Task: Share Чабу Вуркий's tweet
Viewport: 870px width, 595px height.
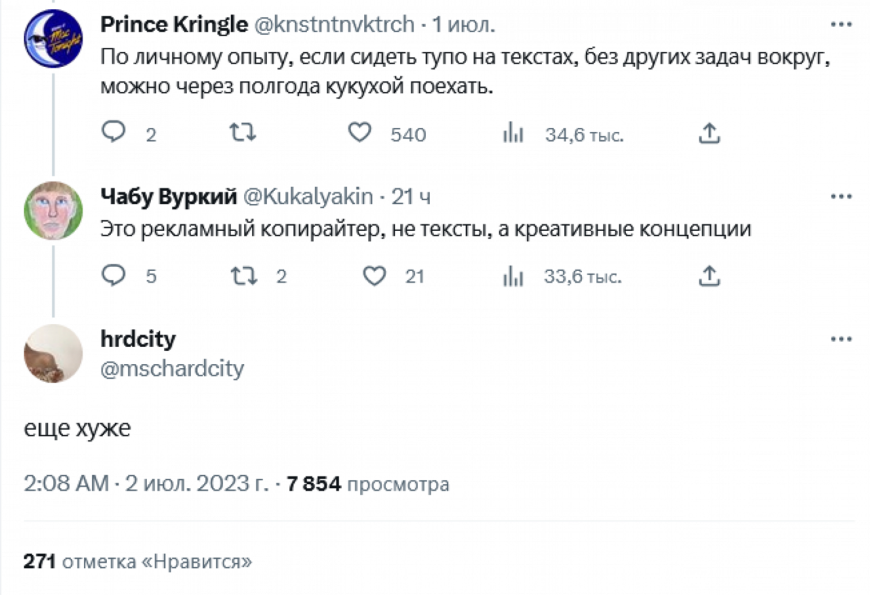Action: pyautogui.click(x=709, y=276)
